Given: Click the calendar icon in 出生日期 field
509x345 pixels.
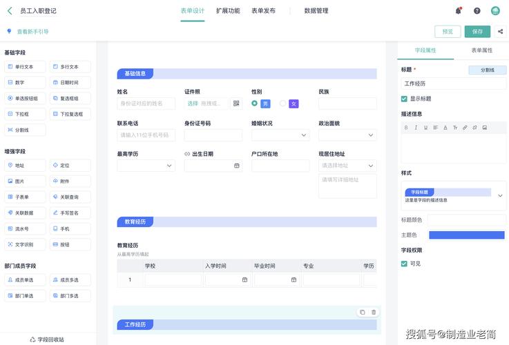Looking at the screenshot, I should [x=237, y=166].
